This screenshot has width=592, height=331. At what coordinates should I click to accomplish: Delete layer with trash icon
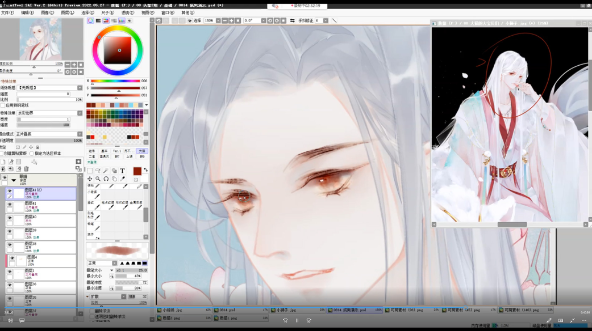tap(26, 169)
